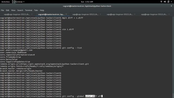Click the user.name=Saju Madhavan line
Screen dimensions: 174x98
pyautogui.click(x=13, y=53)
